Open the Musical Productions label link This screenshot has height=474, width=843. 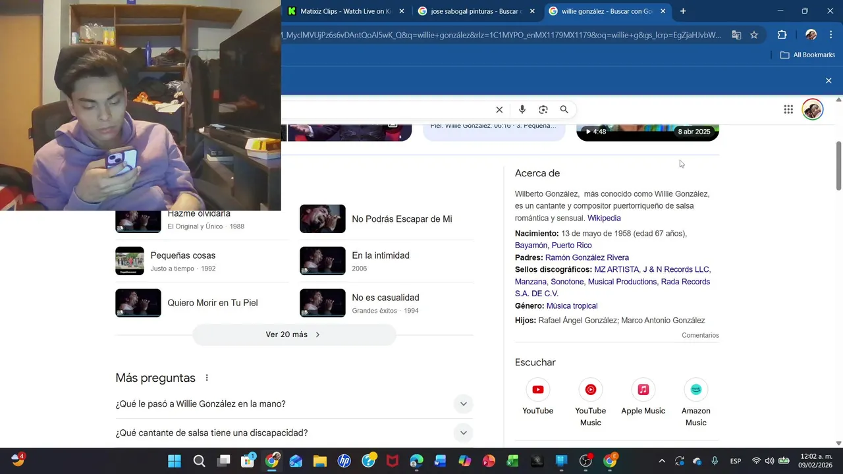(622, 282)
